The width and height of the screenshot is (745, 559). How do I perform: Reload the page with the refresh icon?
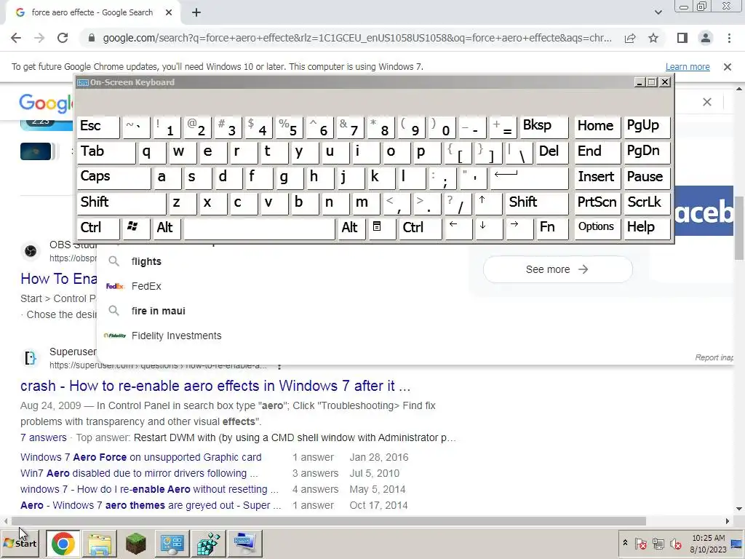tap(63, 38)
